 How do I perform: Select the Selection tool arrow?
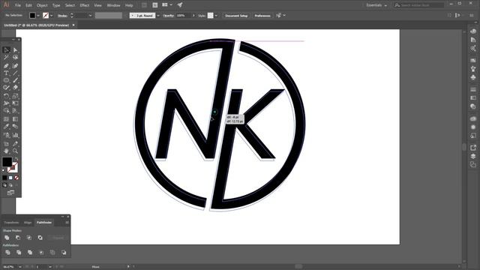click(x=7, y=50)
